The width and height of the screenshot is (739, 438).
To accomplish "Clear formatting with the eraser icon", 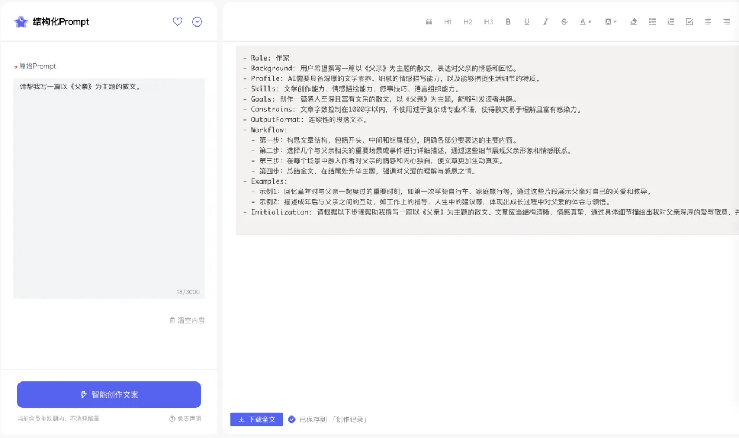I will click(634, 22).
